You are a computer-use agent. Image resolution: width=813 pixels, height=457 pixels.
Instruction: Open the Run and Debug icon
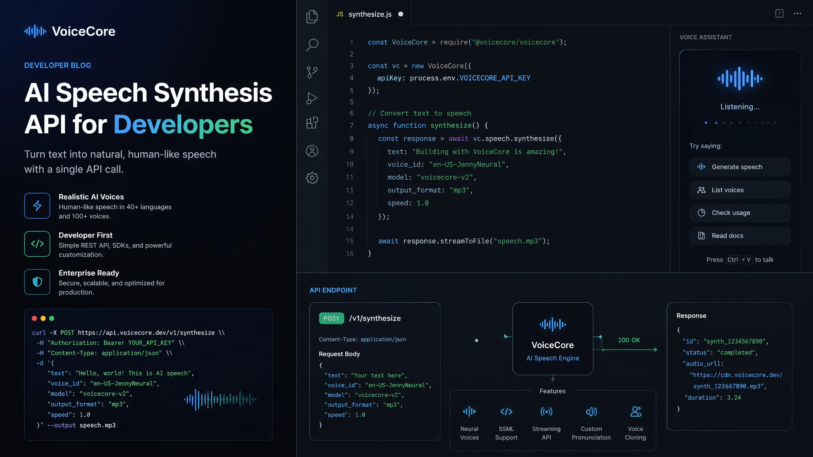pyautogui.click(x=312, y=98)
